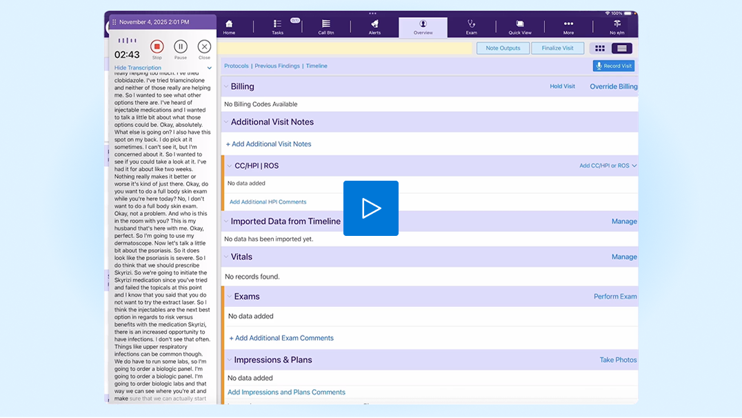Open Quick View
The height and width of the screenshot is (418, 742).
(x=519, y=27)
